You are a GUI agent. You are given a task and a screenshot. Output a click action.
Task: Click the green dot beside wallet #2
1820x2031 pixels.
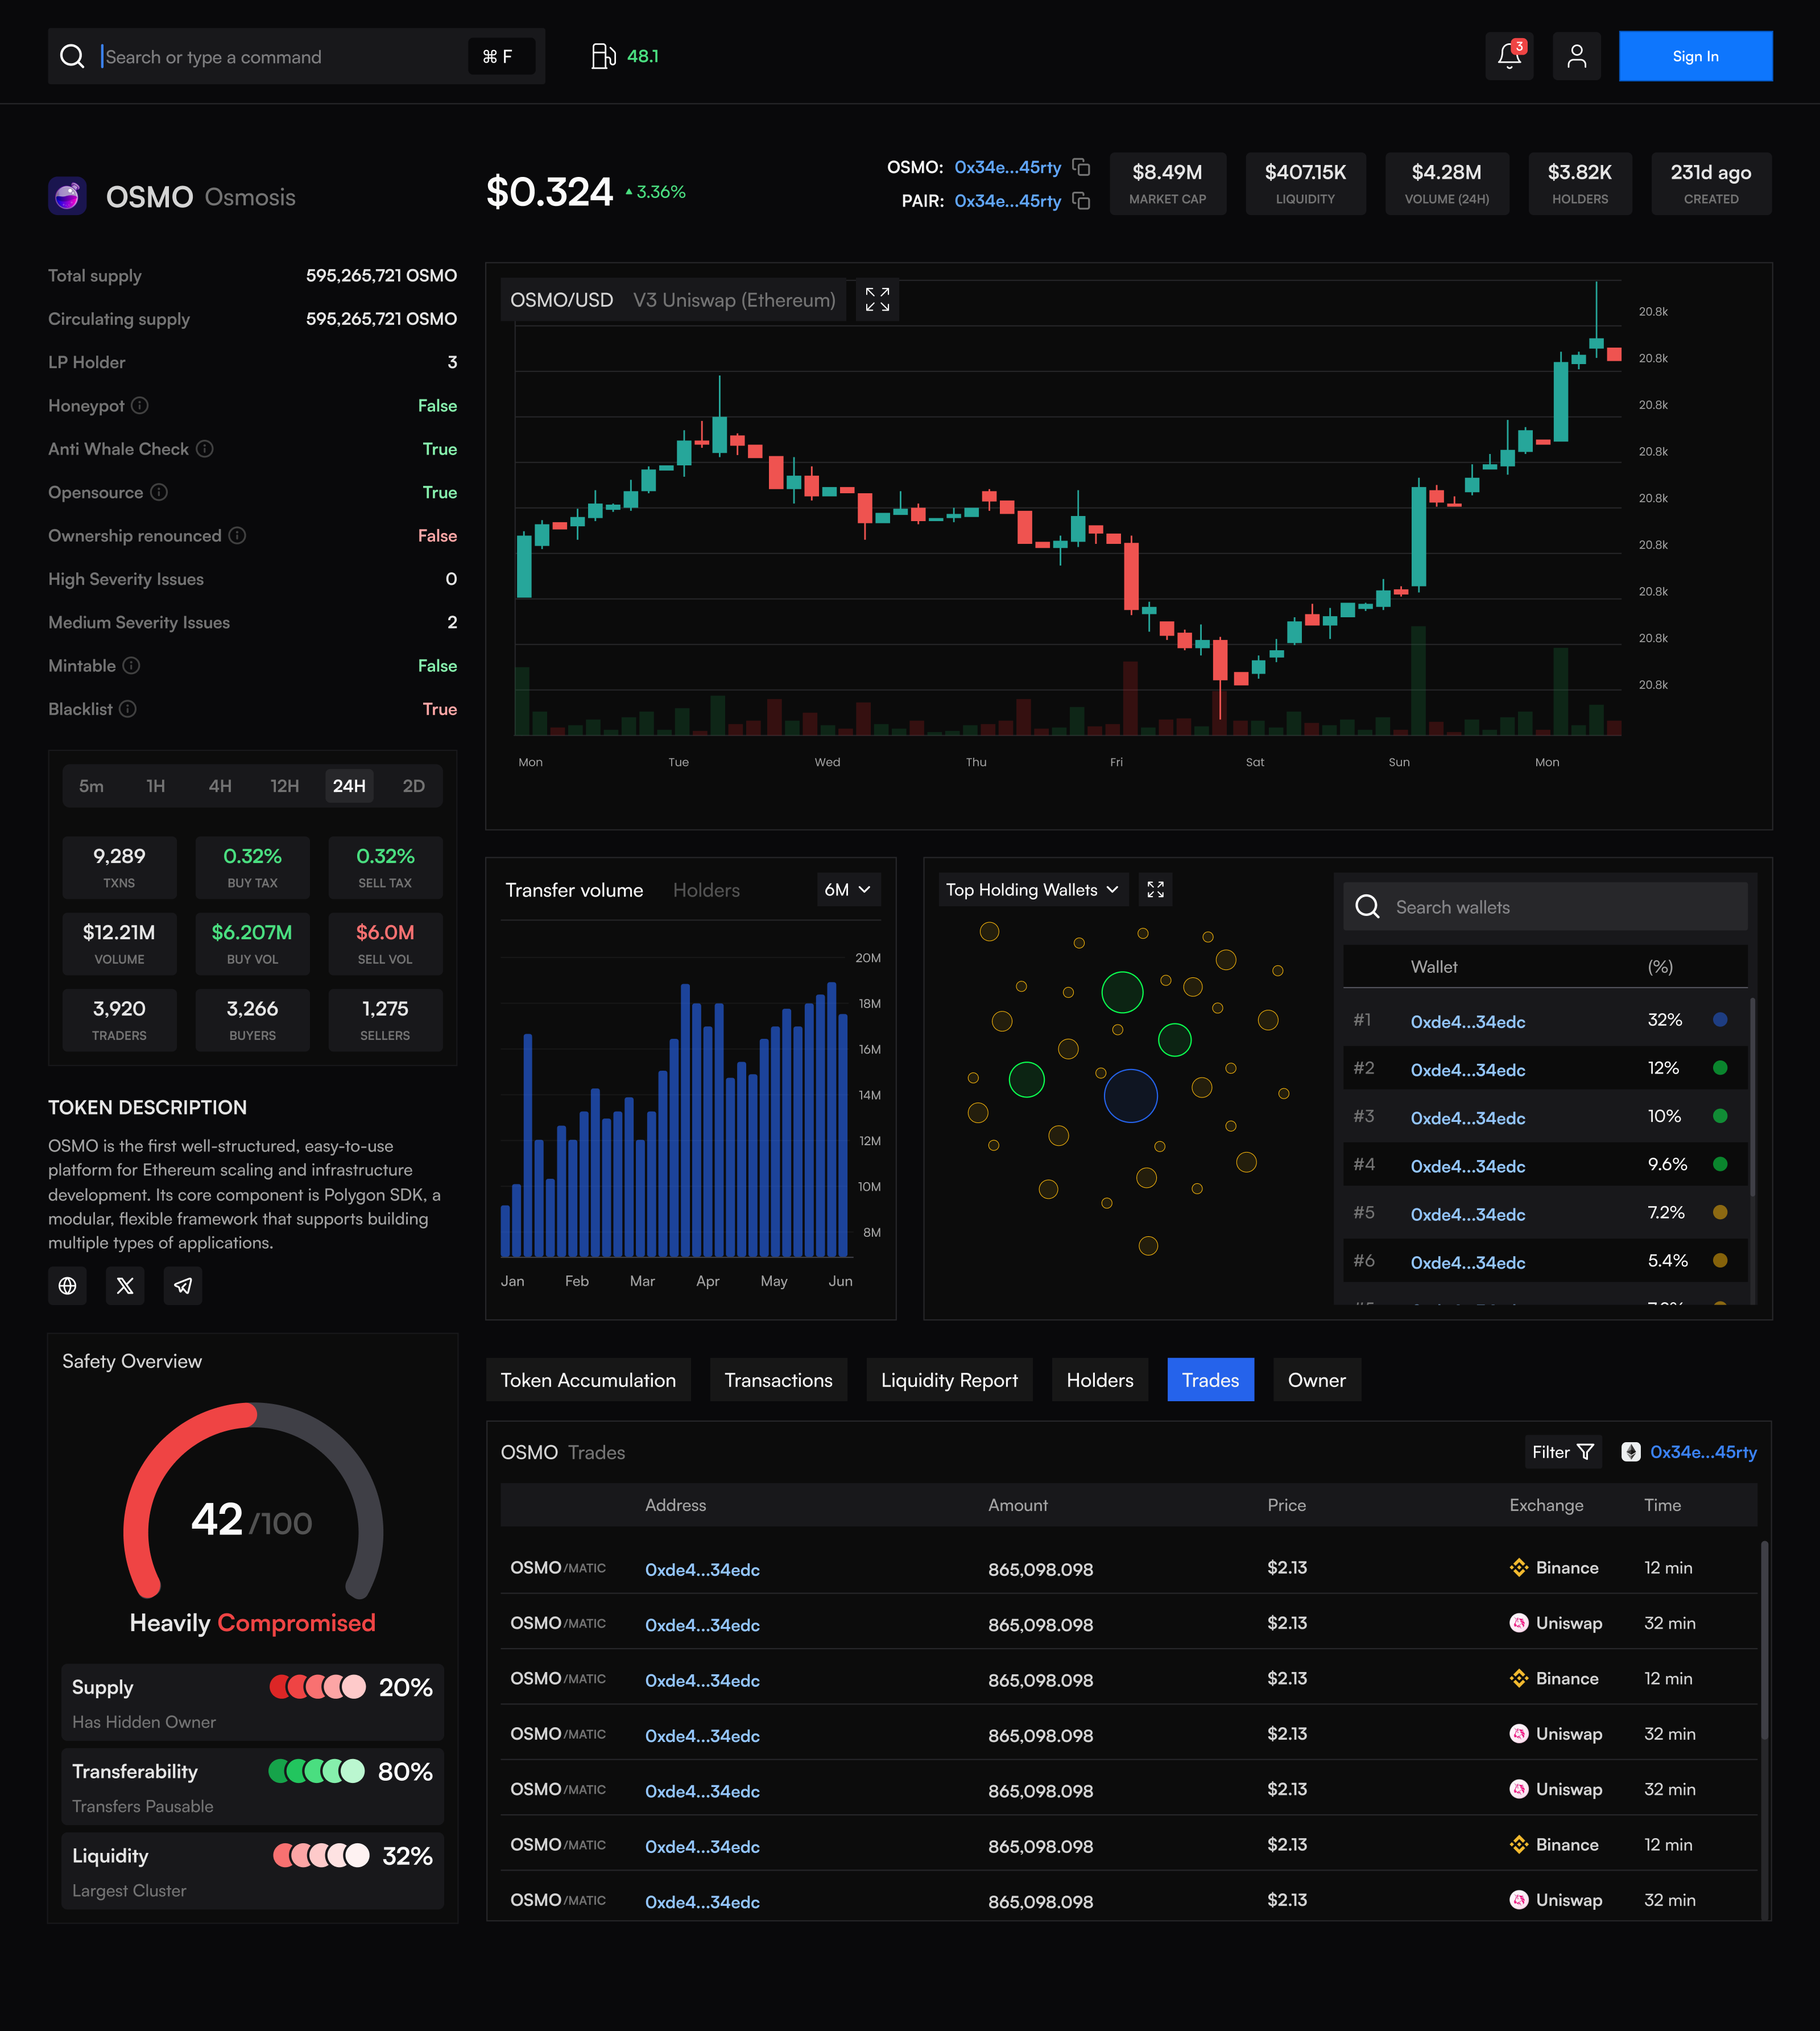click(1720, 1067)
